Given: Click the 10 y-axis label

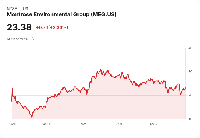Looking at the screenshot, I should coord(190,119).
